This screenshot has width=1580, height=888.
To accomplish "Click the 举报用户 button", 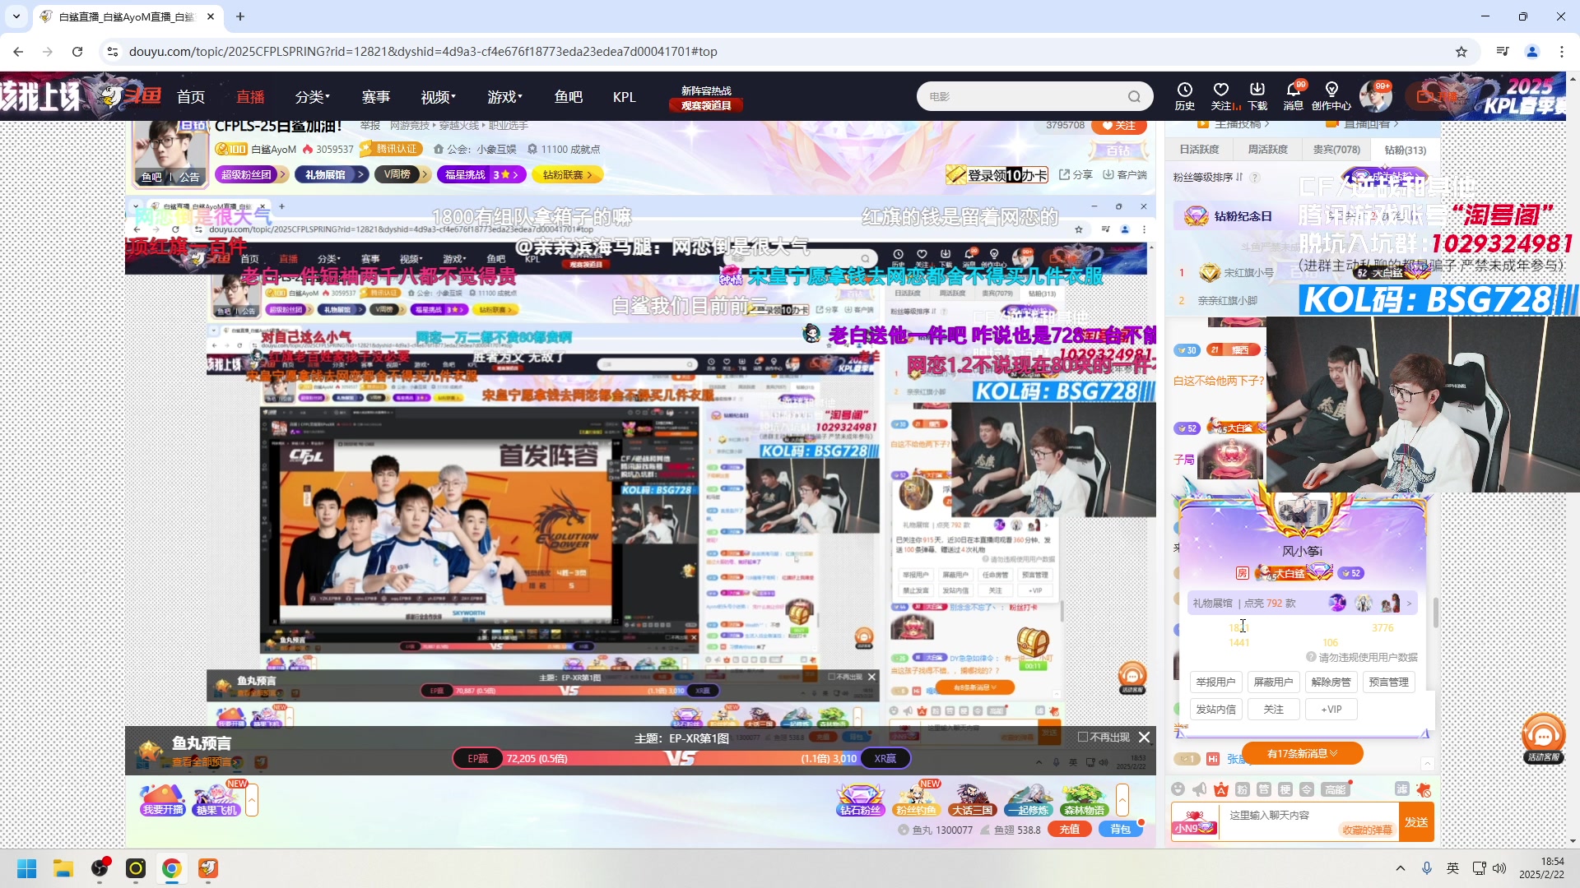I will pos(1215,682).
